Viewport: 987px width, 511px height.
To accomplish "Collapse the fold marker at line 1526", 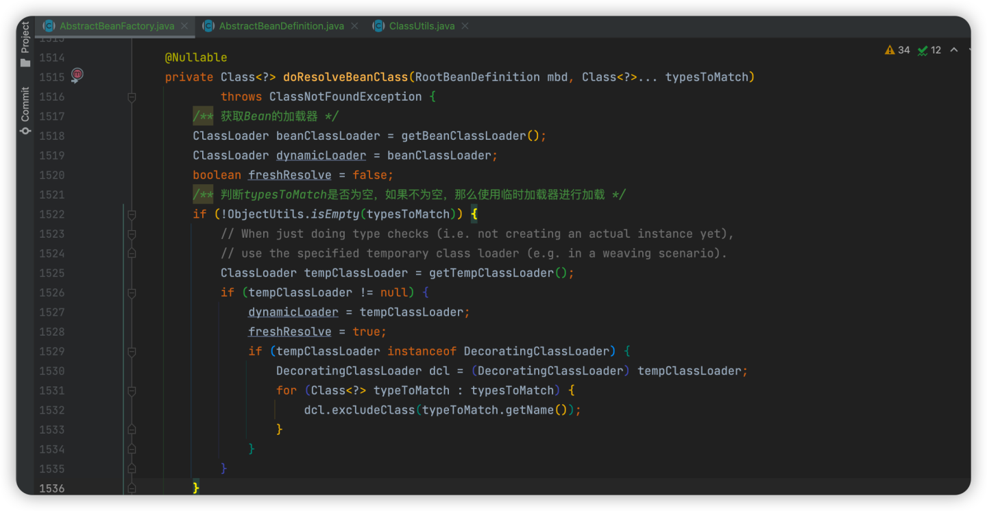I will click(x=131, y=293).
